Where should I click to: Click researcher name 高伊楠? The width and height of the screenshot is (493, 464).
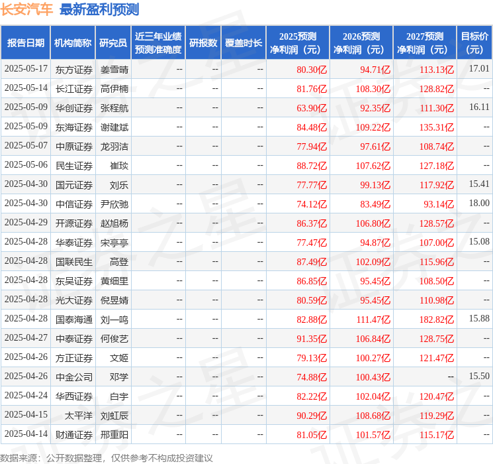114,89
